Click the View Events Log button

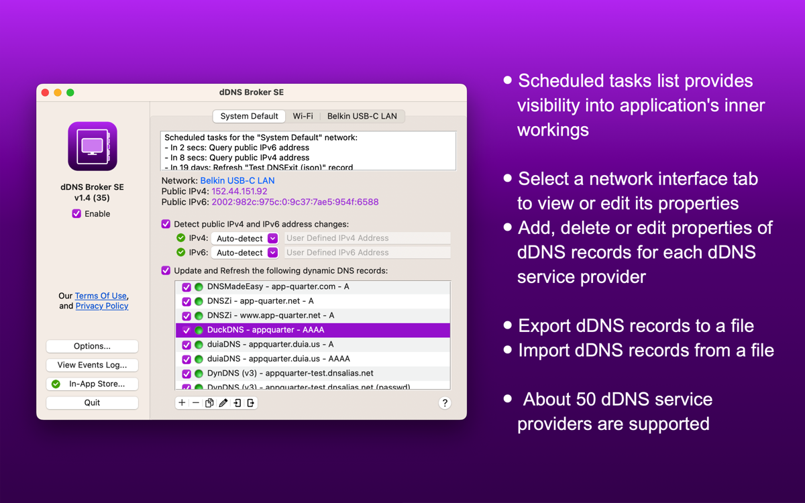pos(92,365)
